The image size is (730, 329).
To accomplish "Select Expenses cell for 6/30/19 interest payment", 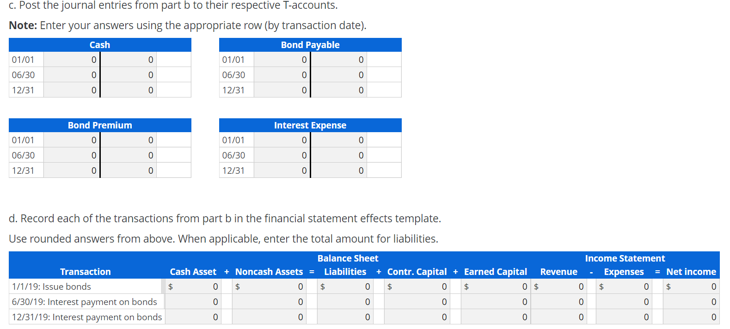I will click(x=624, y=302).
